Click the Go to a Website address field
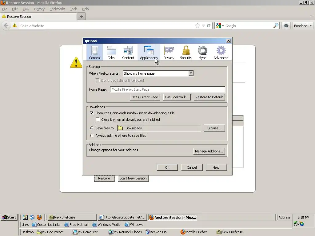This screenshot has height=236, width=315. 106,26
